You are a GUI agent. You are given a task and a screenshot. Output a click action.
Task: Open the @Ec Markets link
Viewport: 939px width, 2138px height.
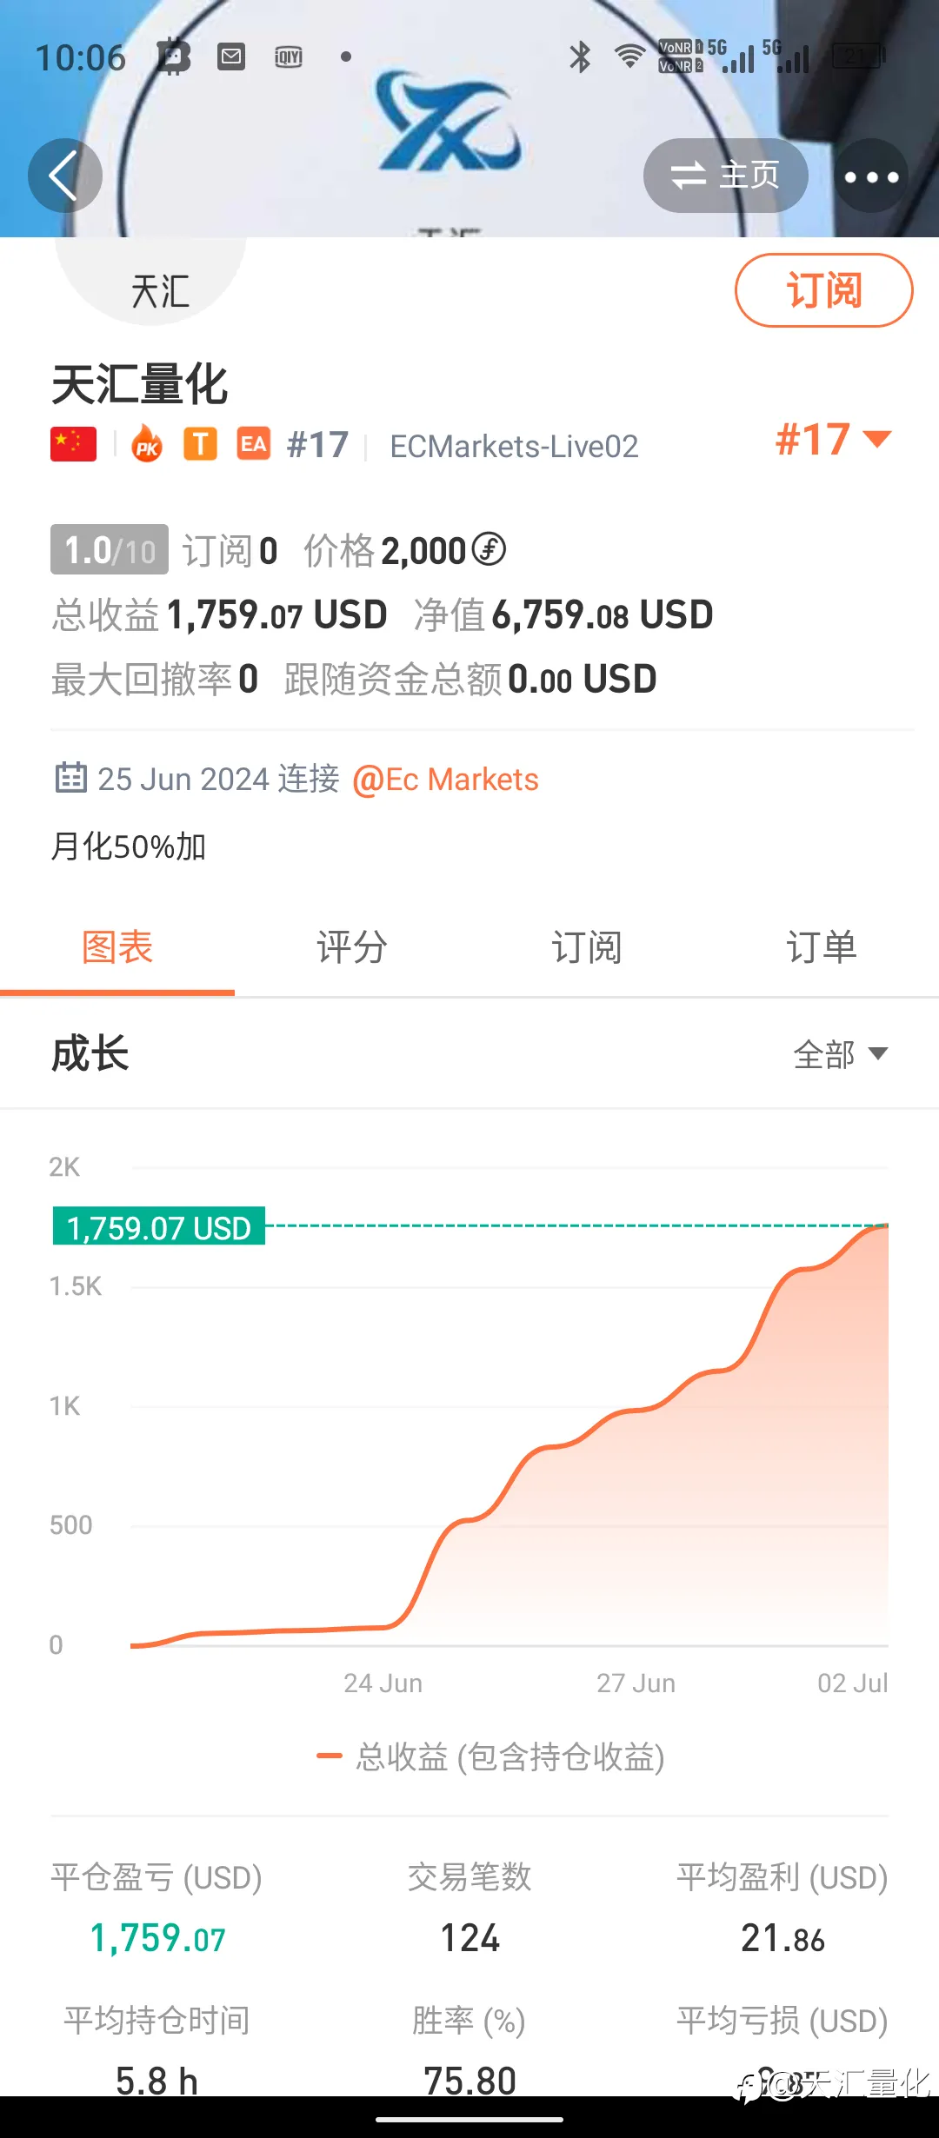[445, 780]
